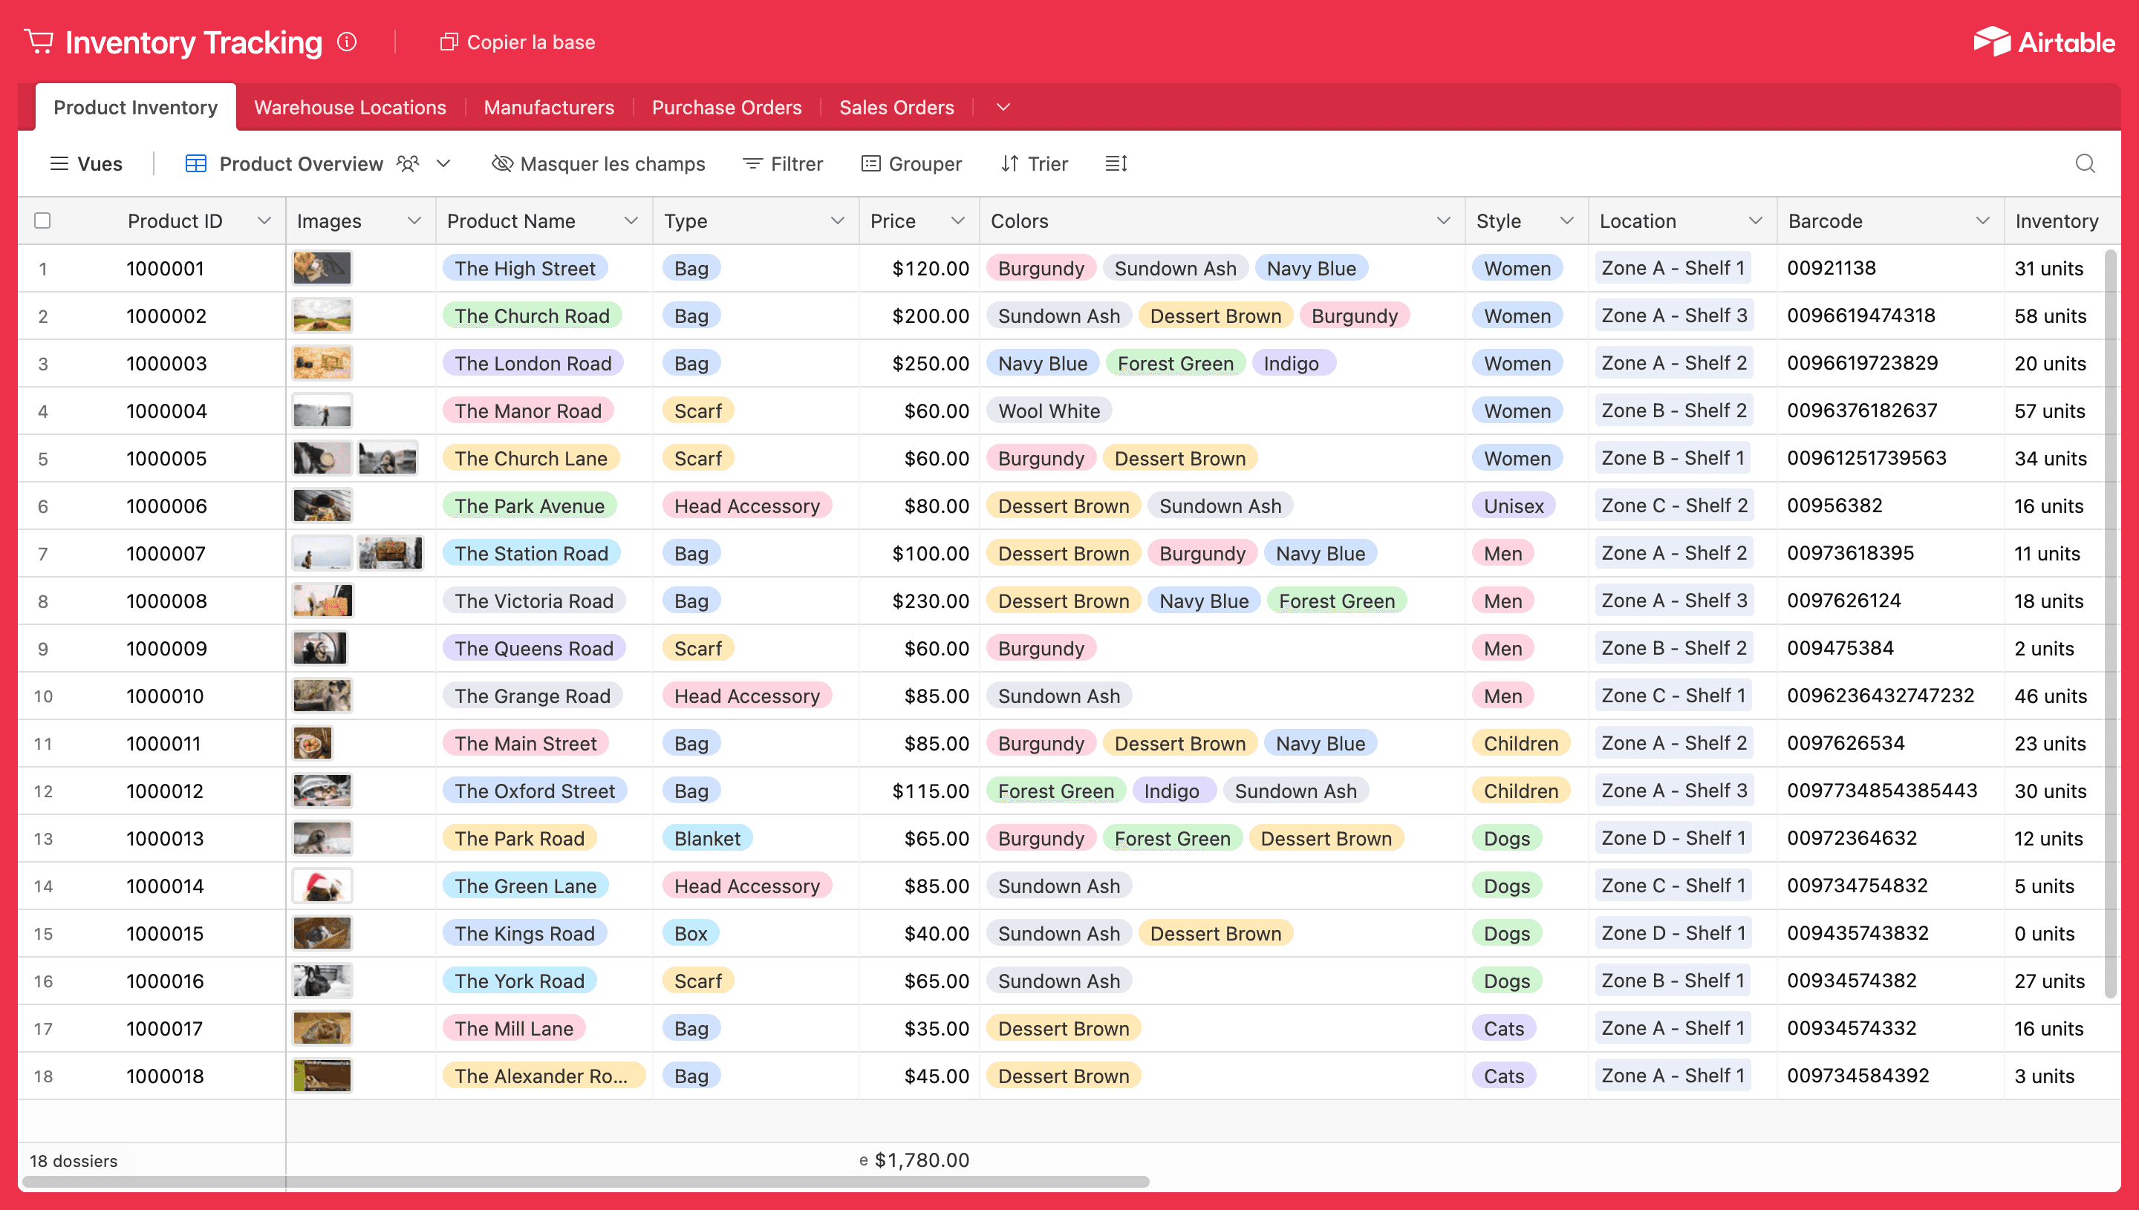Select the Burgundy color tag on row 9
This screenshot has width=2139, height=1210.
1041,647
